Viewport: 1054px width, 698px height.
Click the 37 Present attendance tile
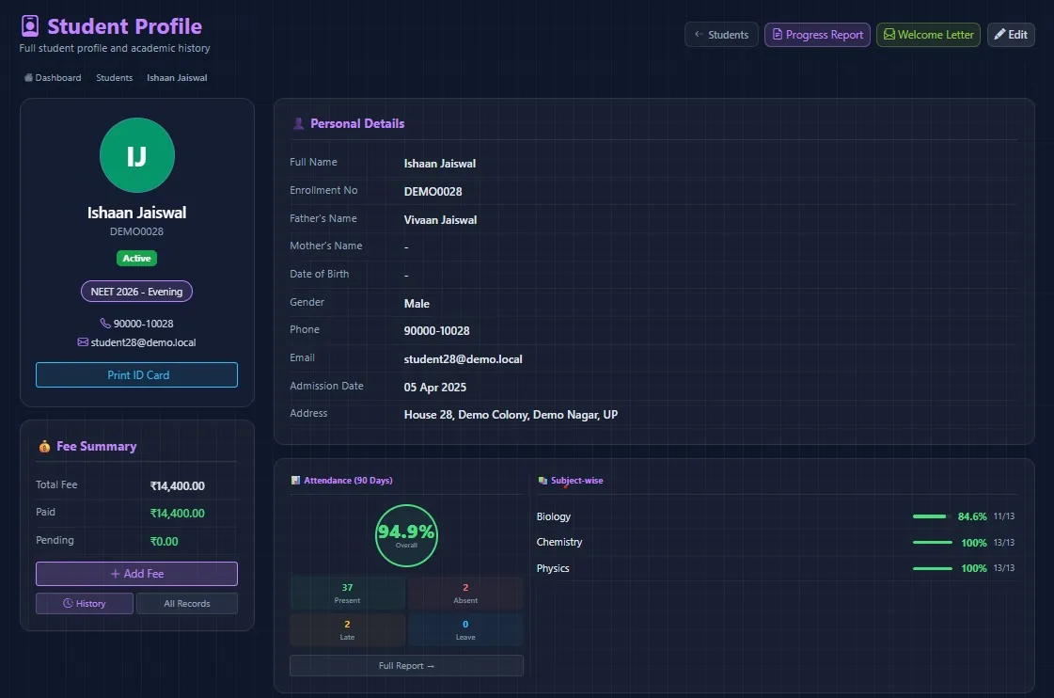pos(348,593)
